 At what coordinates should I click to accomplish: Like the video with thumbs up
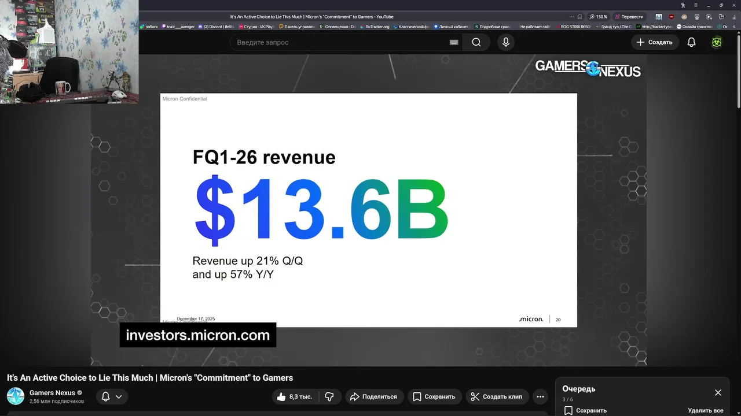tap(295, 396)
